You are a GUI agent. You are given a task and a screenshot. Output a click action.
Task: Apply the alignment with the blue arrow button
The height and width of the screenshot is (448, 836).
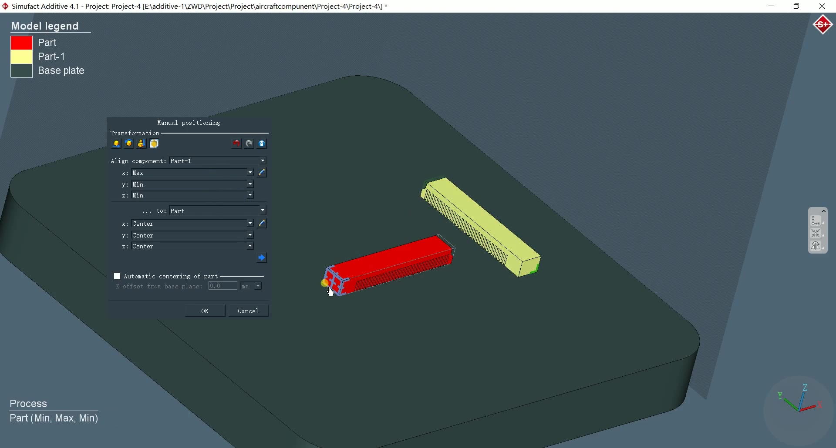click(x=262, y=257)
